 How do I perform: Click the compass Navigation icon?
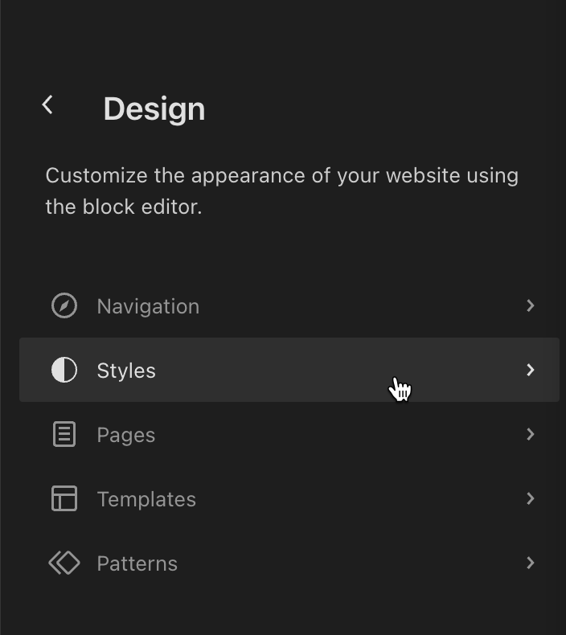pos(64,306)
